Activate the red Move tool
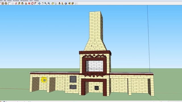 pyautogui.click(x=29, y=3)
